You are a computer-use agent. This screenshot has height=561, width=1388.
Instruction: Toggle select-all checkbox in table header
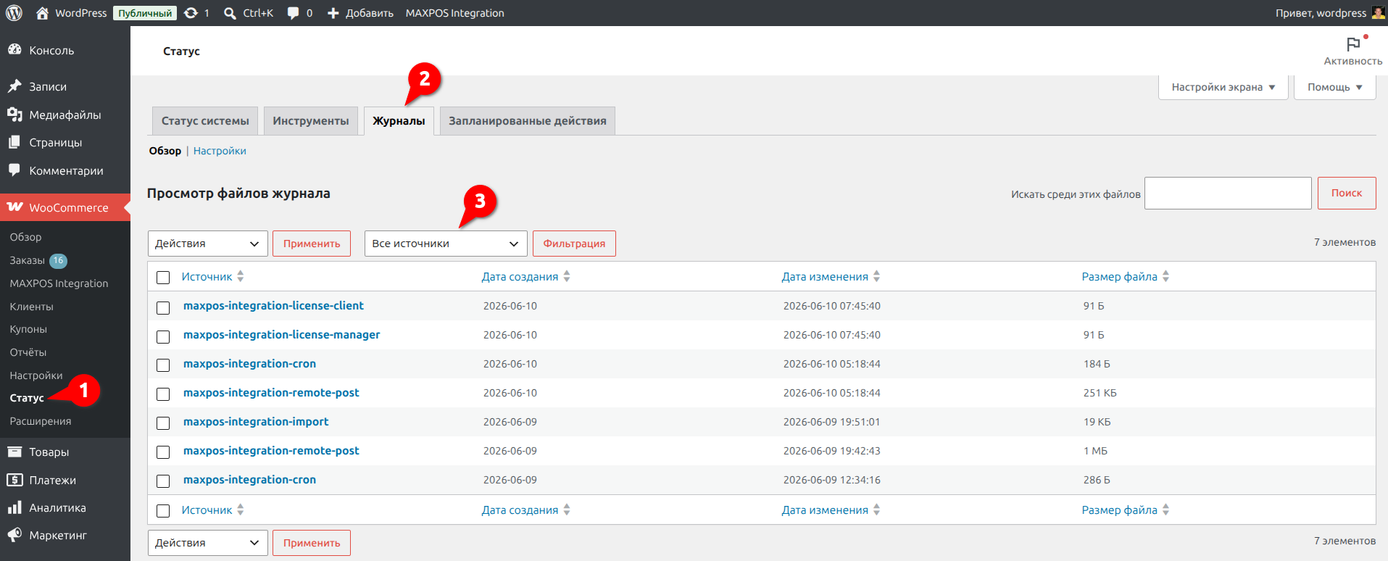point(163,278)
